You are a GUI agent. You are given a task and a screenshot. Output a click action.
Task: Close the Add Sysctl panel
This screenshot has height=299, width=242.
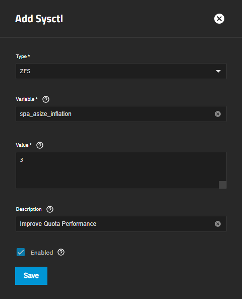[219, 19]
